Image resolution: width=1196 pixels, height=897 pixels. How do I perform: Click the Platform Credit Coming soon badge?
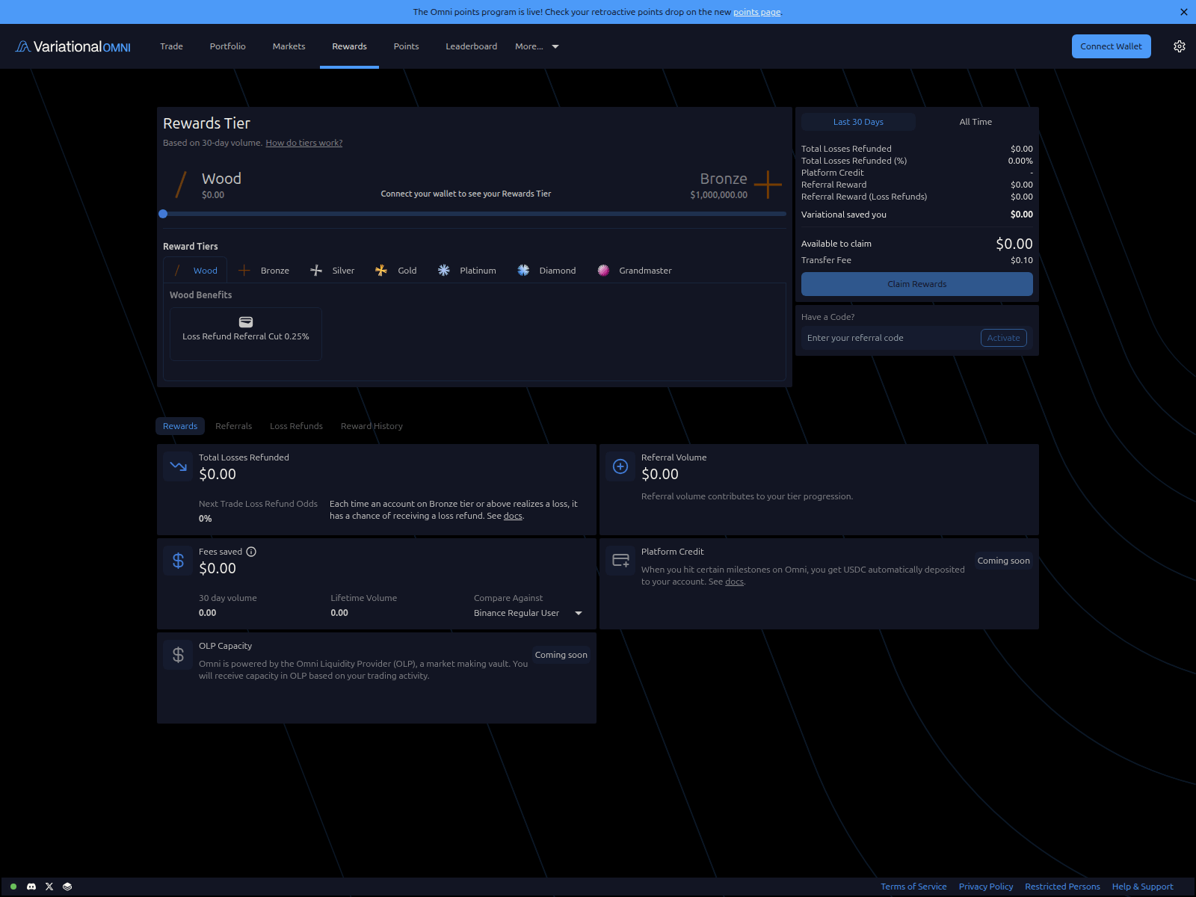1003,561
